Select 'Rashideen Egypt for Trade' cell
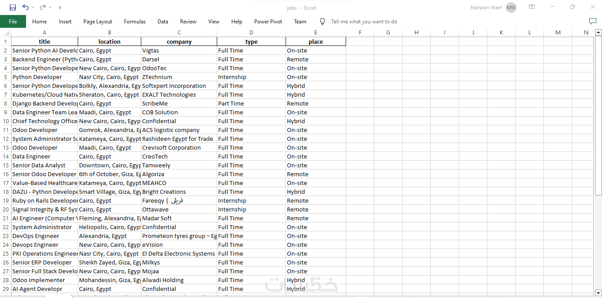This screenshot has height=298, width=603. pyautogui.click(x=179, y=139)
